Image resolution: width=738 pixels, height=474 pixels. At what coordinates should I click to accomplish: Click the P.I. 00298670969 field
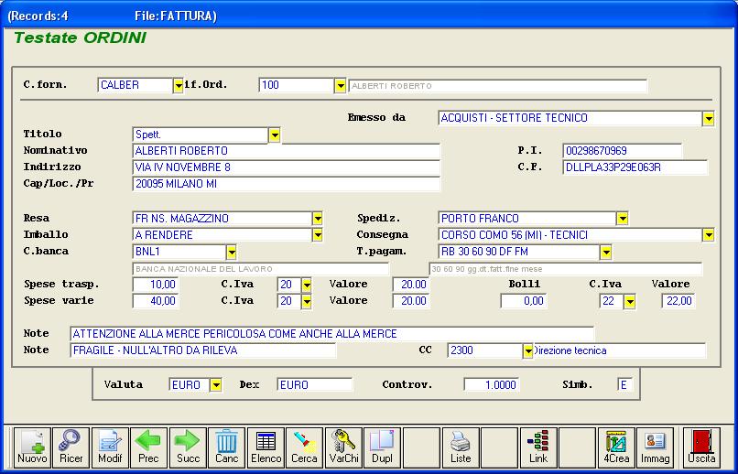(623, 151)
